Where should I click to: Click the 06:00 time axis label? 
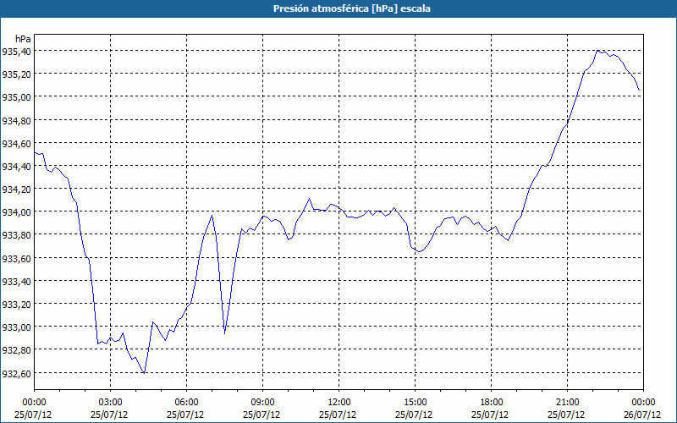click(x=186, y=403)
